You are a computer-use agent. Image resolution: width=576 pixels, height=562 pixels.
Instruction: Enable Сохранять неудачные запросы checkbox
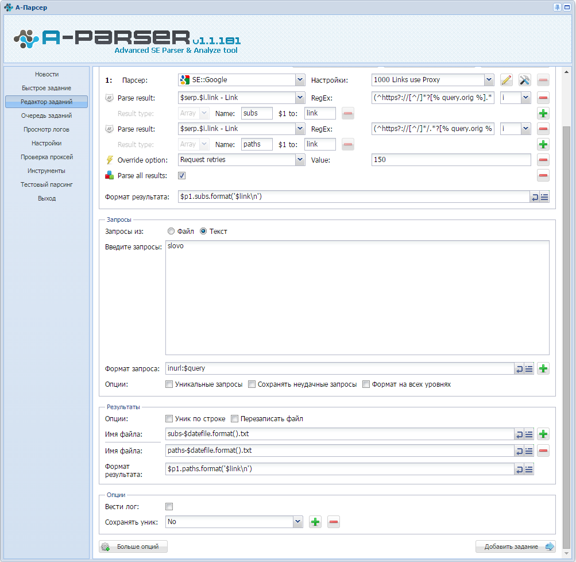tap(252, 384)
